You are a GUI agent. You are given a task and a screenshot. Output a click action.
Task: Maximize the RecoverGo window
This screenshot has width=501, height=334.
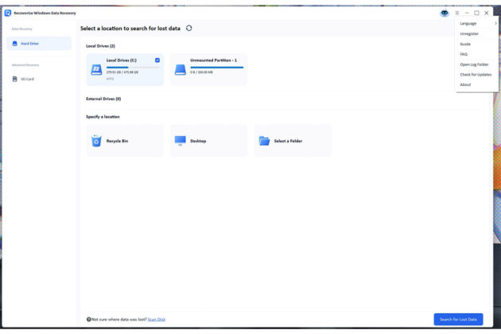click(476, 13)
